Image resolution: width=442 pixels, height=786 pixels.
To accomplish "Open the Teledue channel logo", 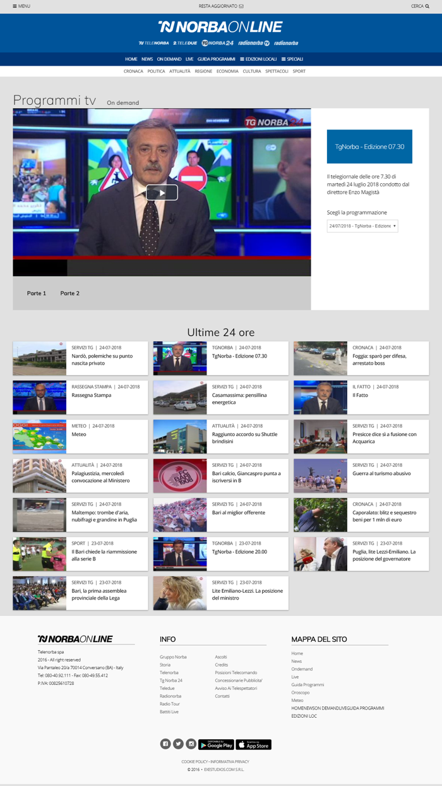I will tap(185, 43).
